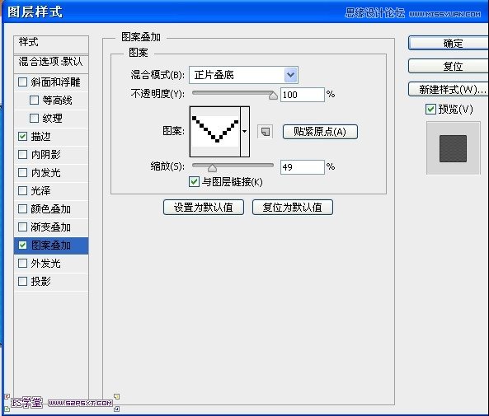The width and height of the screenshot is (489, 416).
Task: Enable the 外发光 checkbox
Action: (23, 264)
